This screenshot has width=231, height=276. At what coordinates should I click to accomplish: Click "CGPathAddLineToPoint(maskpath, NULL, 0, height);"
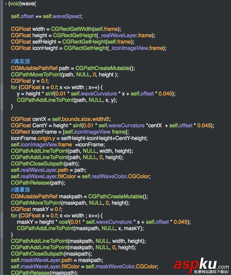point(74,247)
